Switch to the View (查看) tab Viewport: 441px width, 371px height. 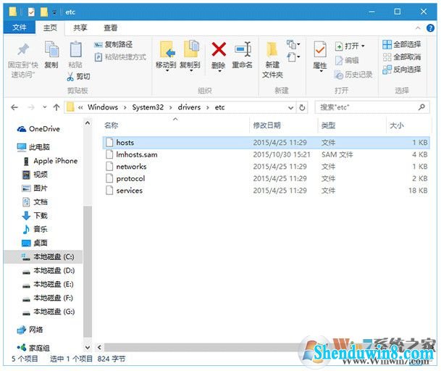(111, 28)
